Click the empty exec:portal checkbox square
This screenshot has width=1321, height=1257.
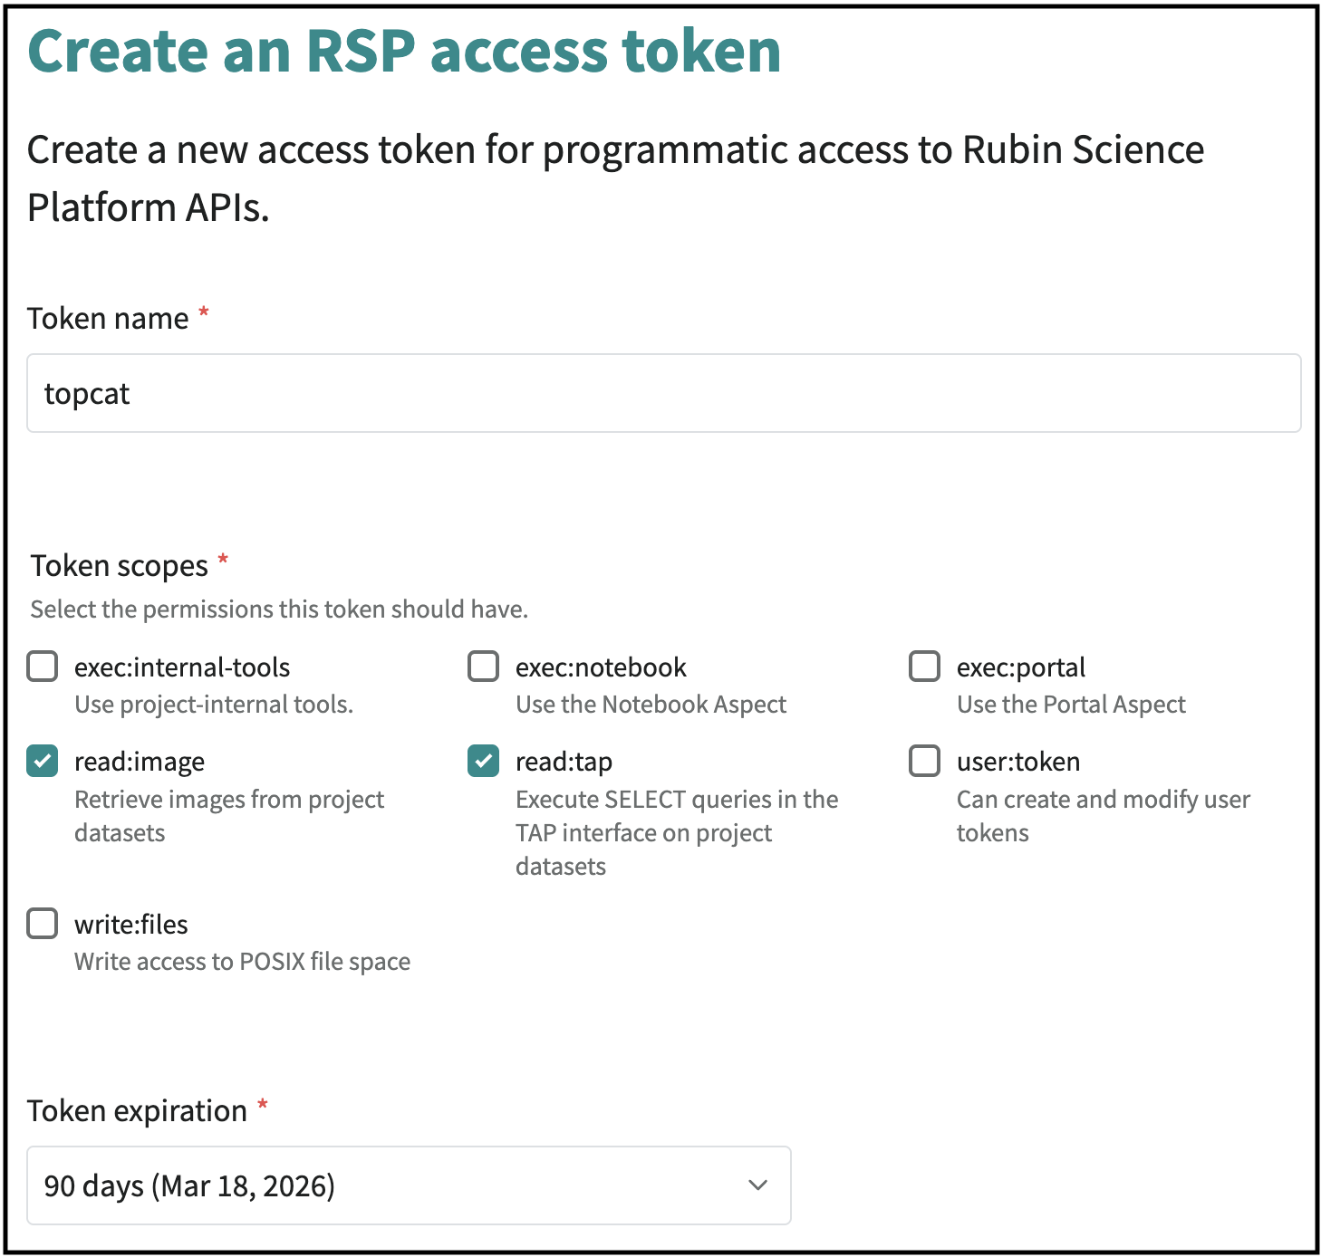924,667
